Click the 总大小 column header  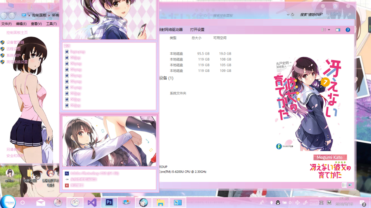pos(196,38)
